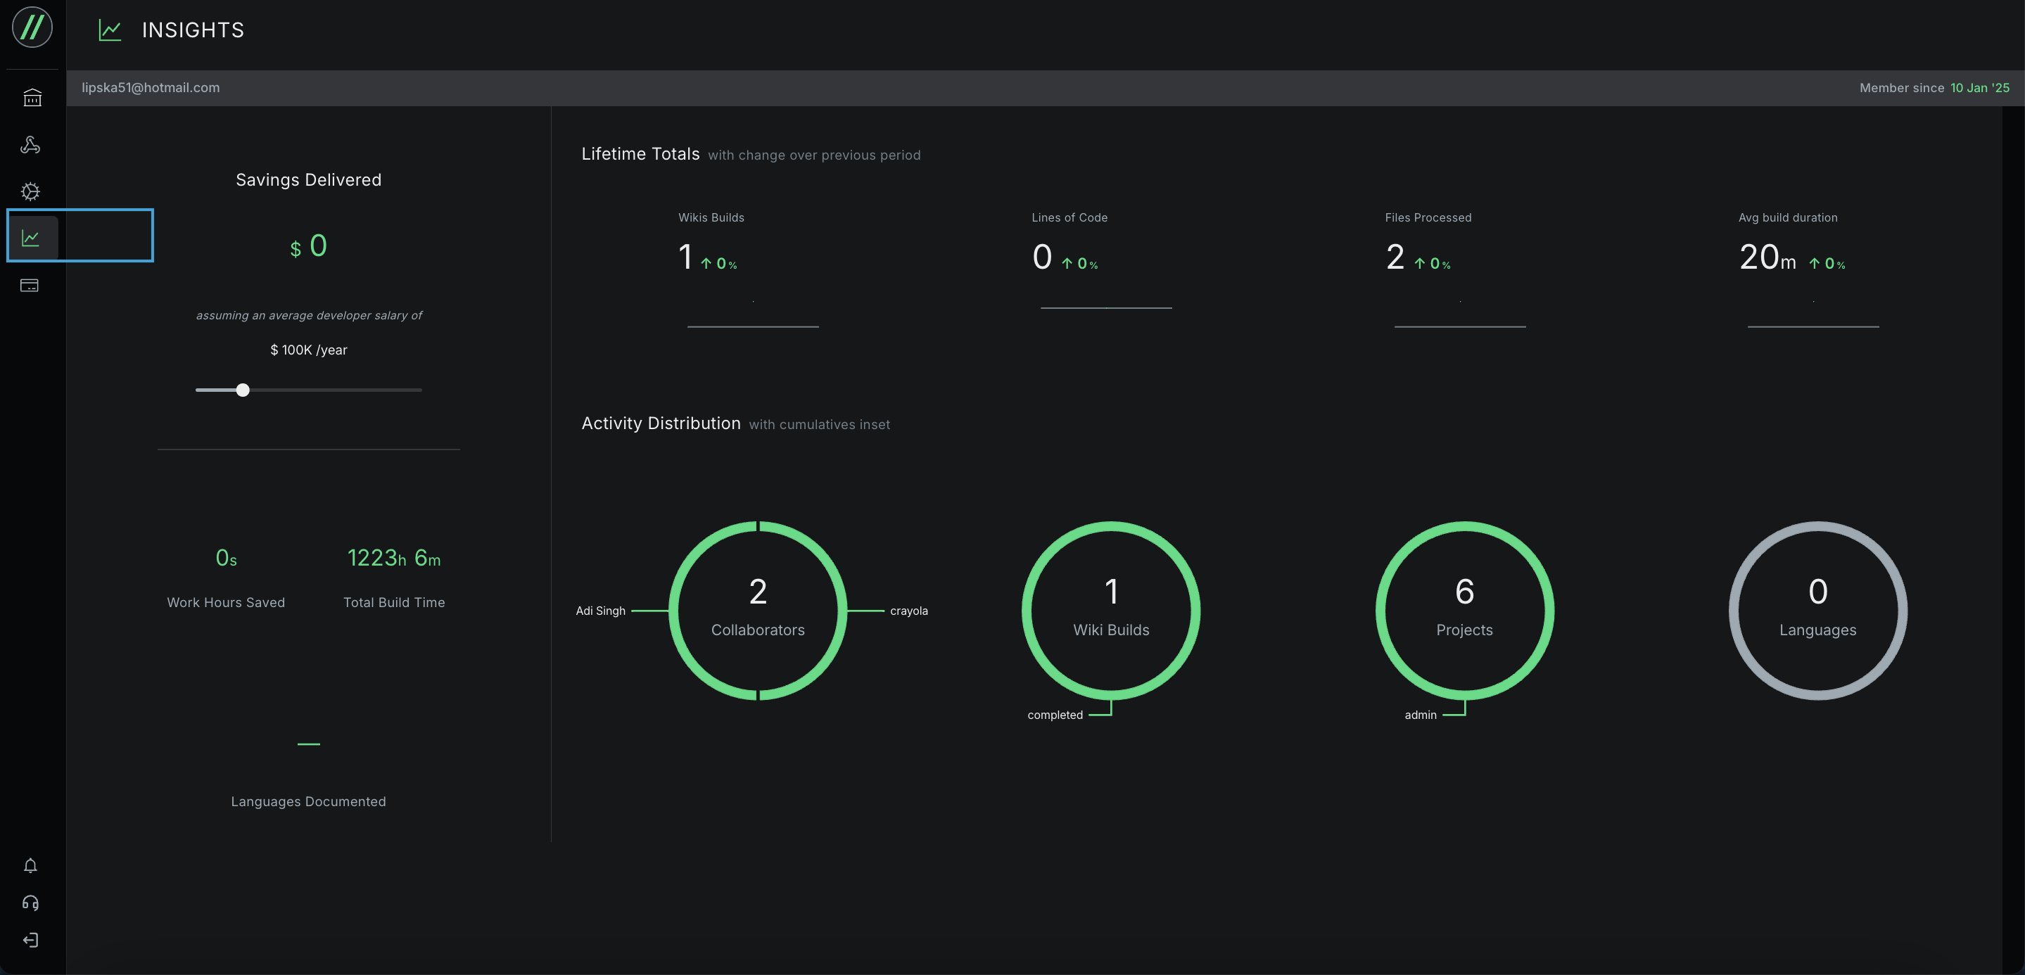Click the lipska51@hotmail.com account email
2025x975 pixels.
pyautogui.click(x=151, y=87)
